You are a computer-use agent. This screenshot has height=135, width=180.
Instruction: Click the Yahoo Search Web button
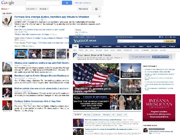click(x=170, y=41)
